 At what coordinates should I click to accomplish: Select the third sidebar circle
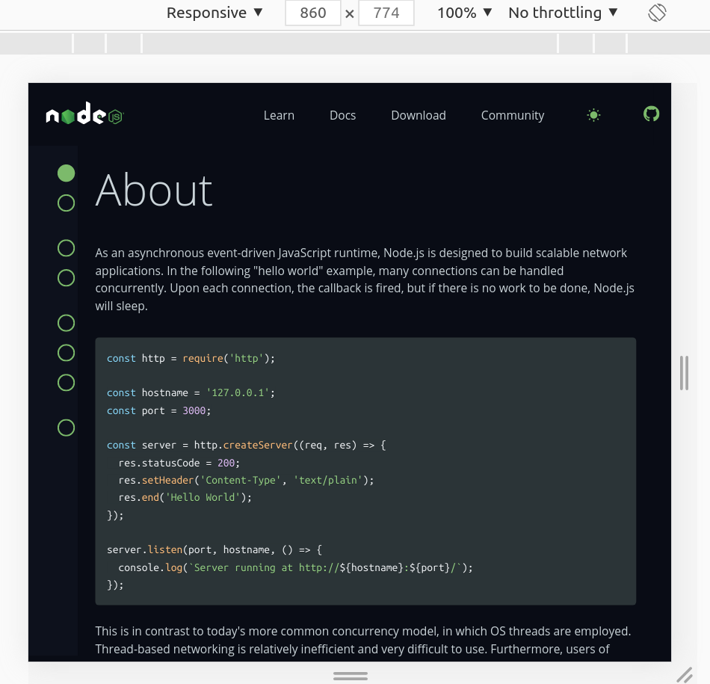[x=66, y=247]
